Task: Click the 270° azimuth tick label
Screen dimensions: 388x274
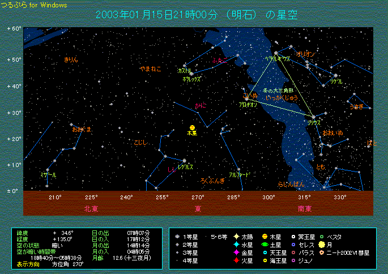Action: [x=198, y=198]
